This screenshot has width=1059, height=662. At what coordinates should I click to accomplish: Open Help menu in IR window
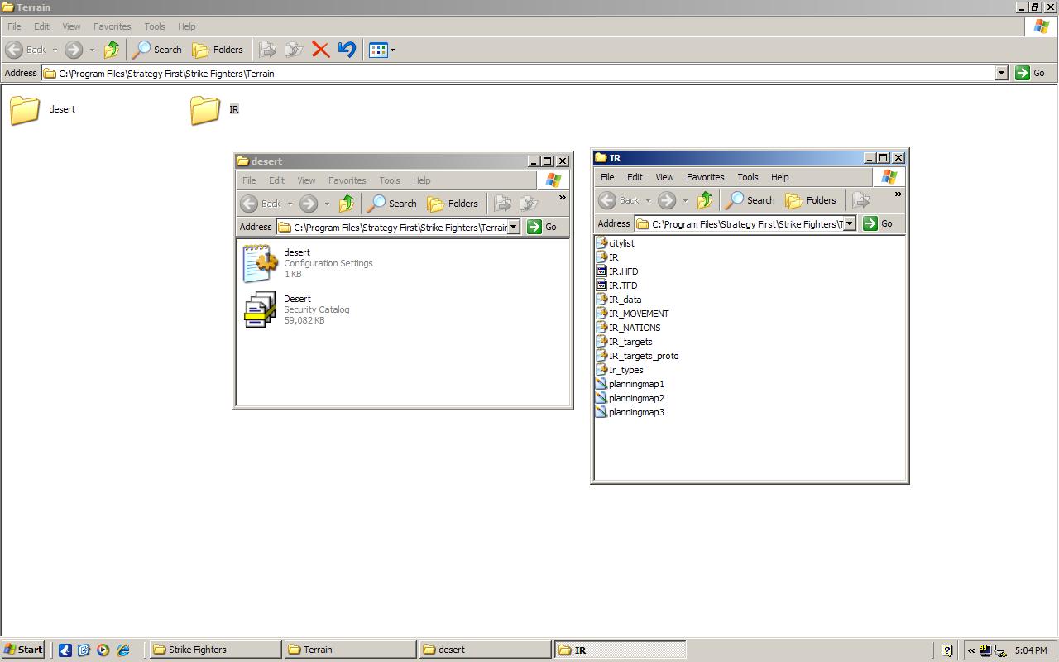pos(779,177)
